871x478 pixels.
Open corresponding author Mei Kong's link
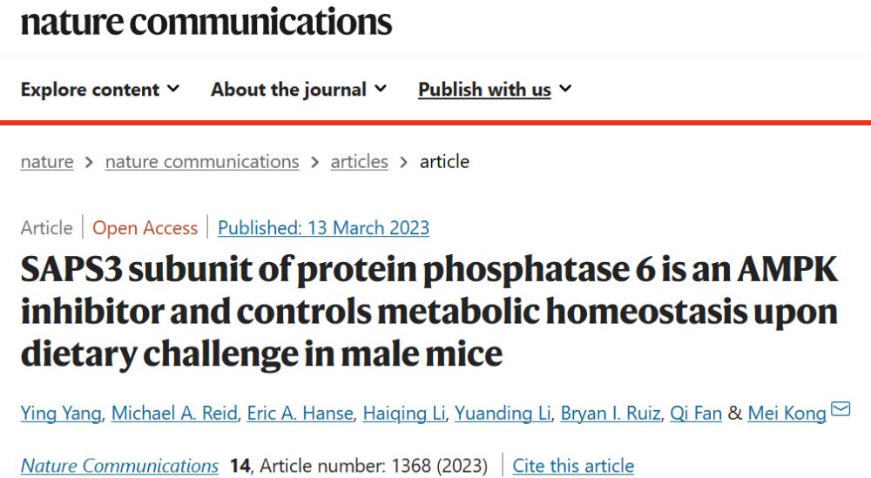click(x=787, y=413)
